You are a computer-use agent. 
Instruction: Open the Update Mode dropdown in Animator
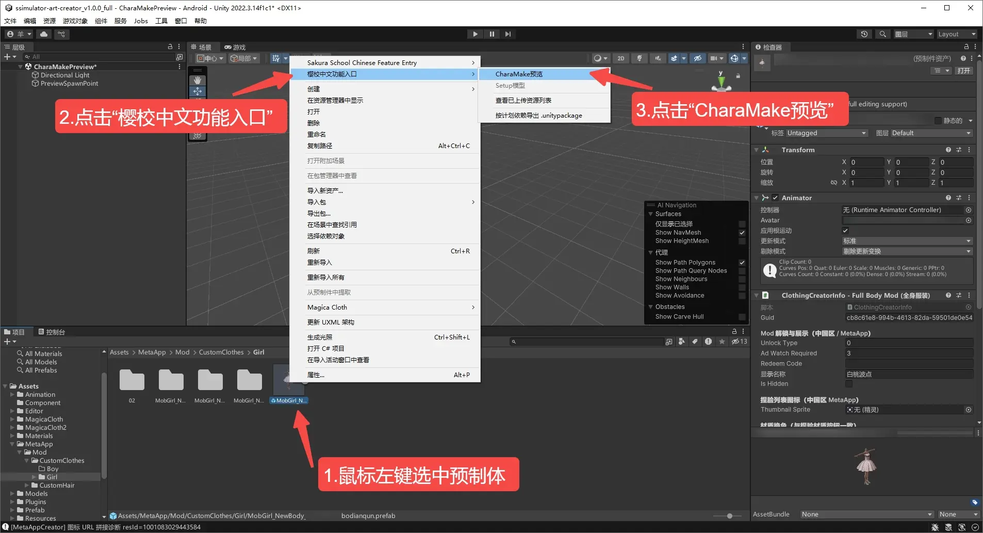point(907,241)
